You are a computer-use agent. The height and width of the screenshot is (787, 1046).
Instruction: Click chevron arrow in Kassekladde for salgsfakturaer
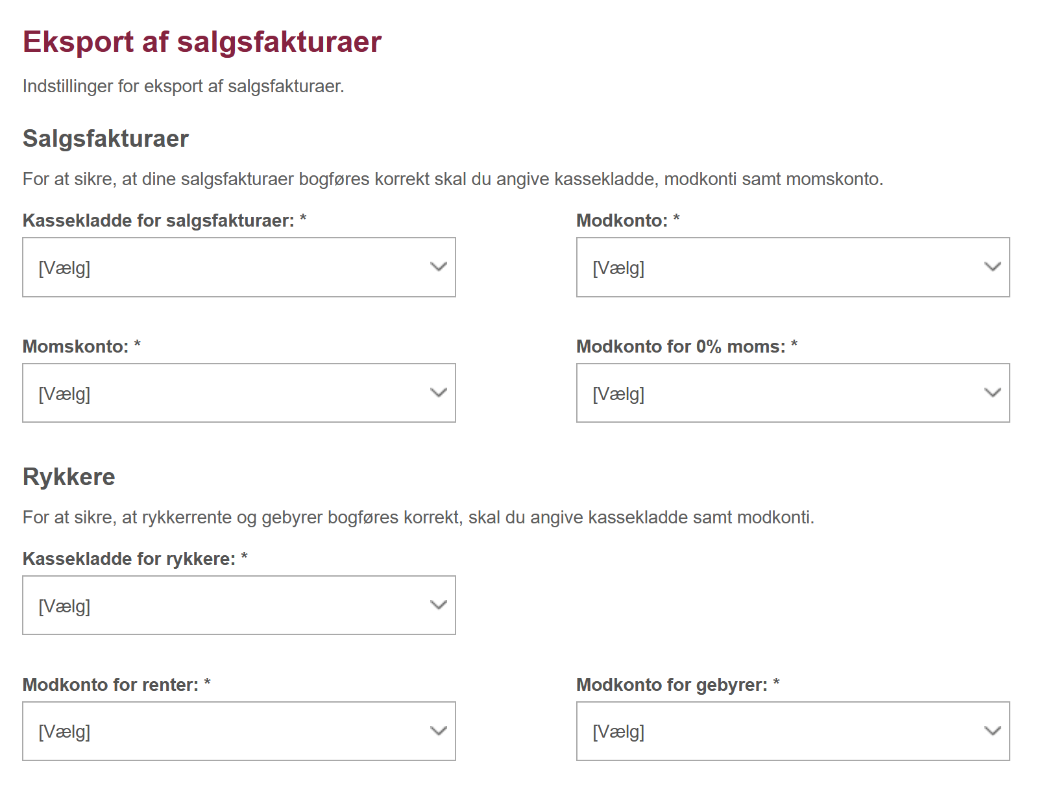(439, 267)
